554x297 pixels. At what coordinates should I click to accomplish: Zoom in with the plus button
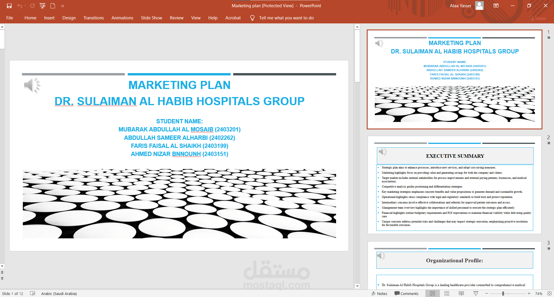tap(529, 294)
